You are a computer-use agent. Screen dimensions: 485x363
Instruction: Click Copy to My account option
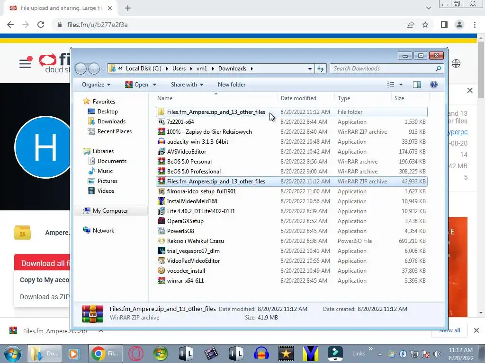44,280
